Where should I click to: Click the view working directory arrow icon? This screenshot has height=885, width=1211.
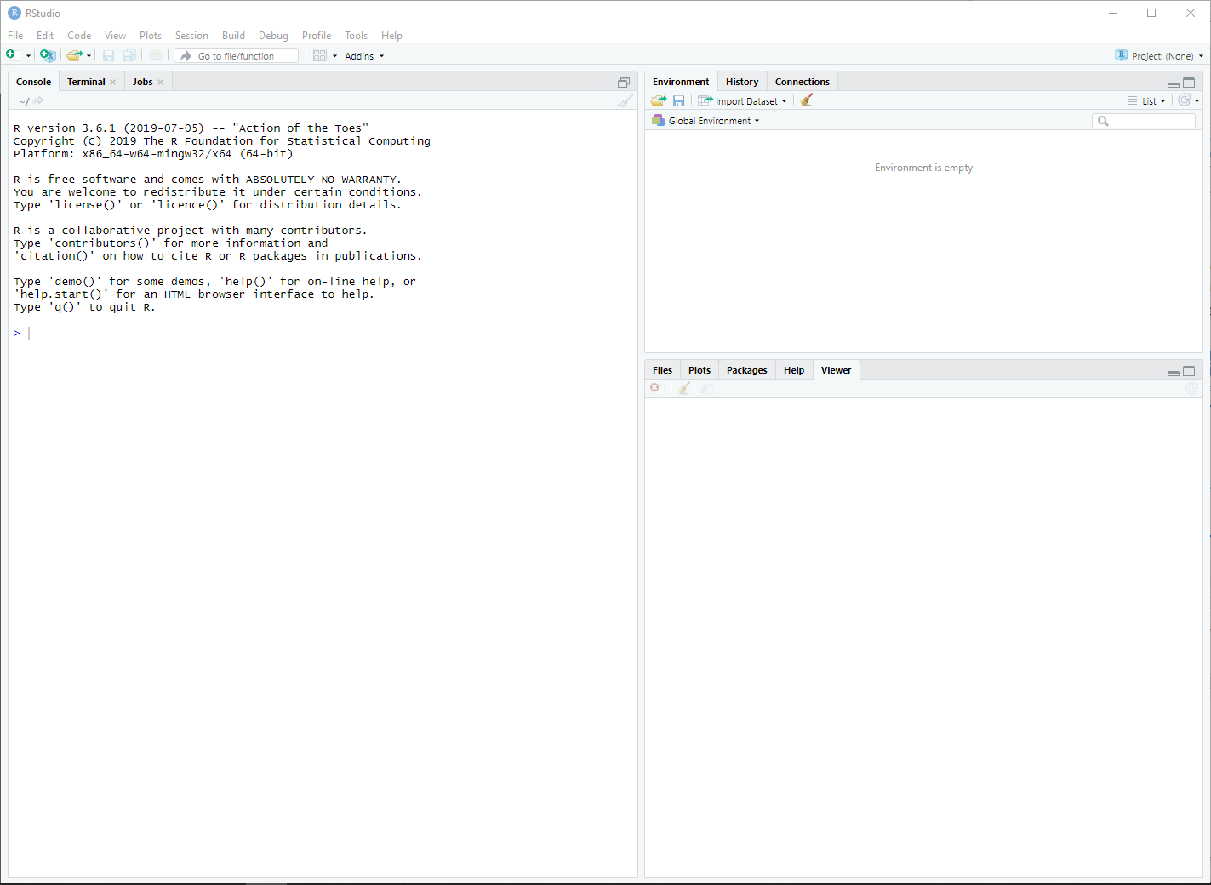pos(37,100)
